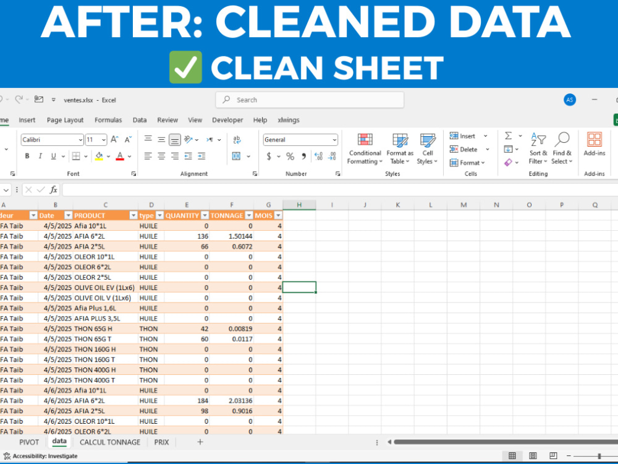This screenshot has width=618, height=464.
Task: Open Format as Table gallery
Action: pos(400,148)
